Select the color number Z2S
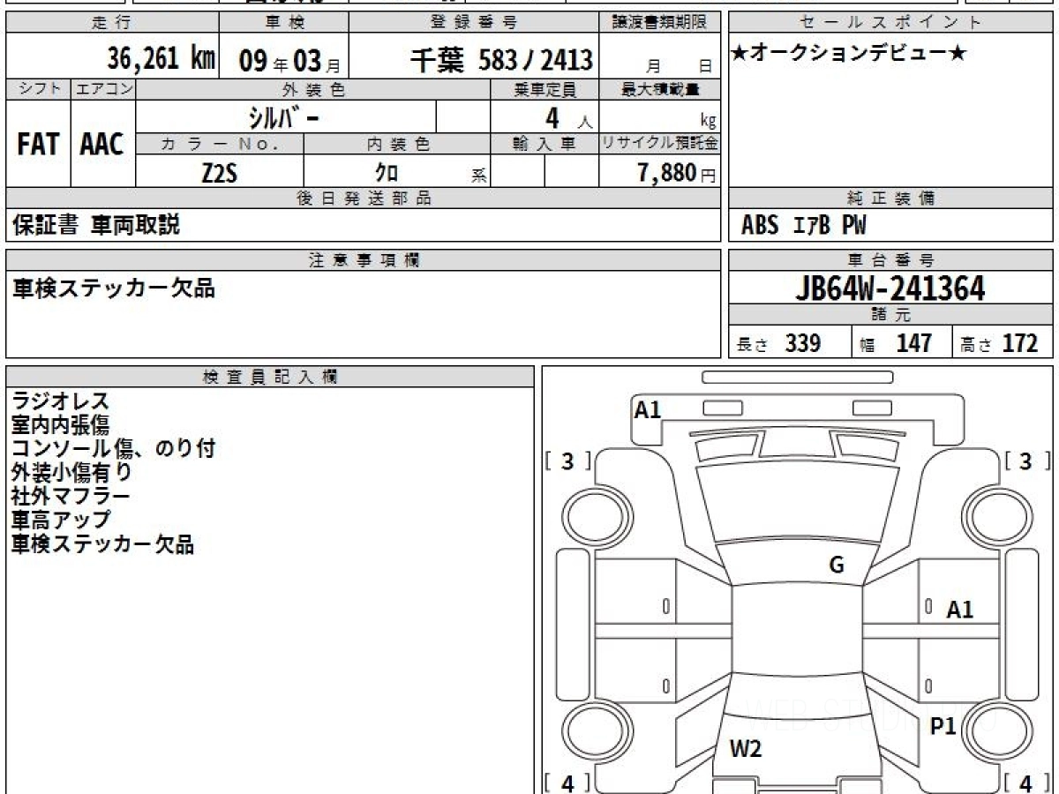The width and height of the screenshot is (1059, 794). tap(220, 173)
